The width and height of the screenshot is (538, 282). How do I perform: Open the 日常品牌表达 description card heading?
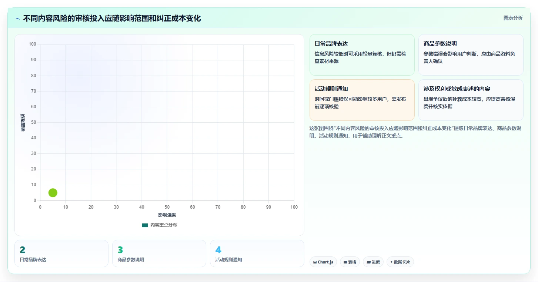click(331, 44)
